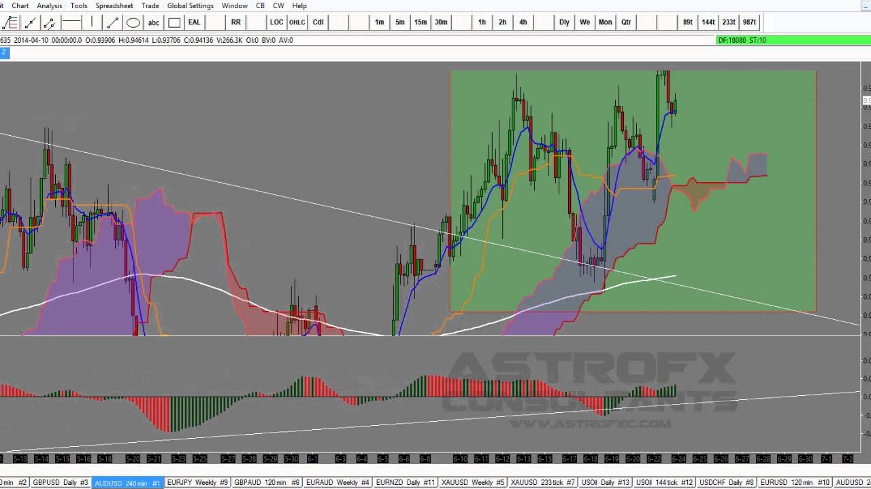Screen dimensions: 871x489
Task: Set chart timeframe to 1m
Action: (x=380, y=22)
